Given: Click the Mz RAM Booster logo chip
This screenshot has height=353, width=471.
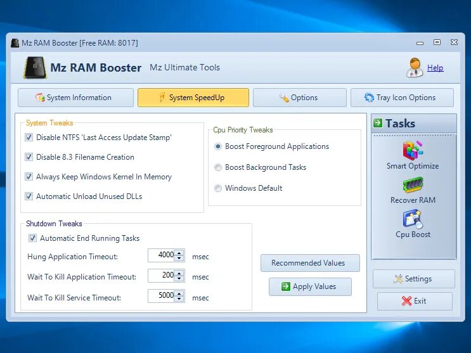Looking at the screenshot, I should [35, 68].
